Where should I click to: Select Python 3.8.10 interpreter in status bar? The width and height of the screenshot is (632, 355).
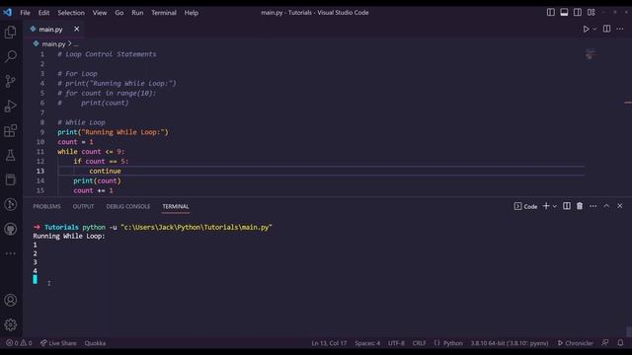(510, 343)
